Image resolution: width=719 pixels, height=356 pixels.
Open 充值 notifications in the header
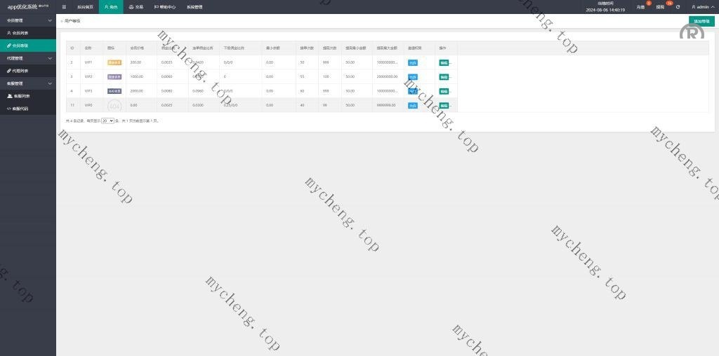coord(640,7)
